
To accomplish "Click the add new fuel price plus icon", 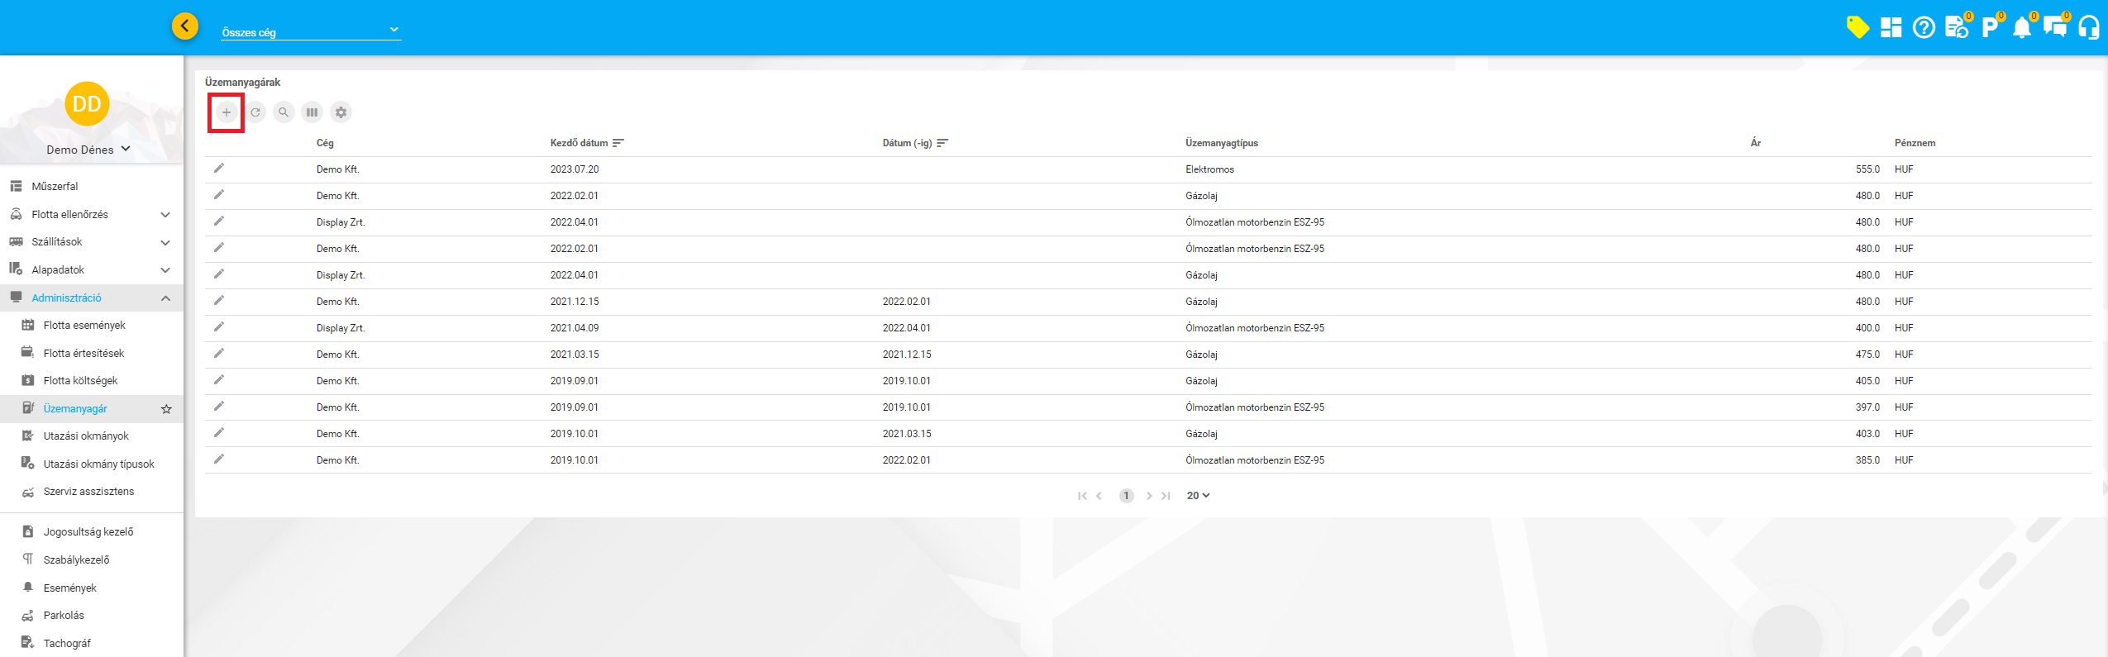I will (226, 112).
